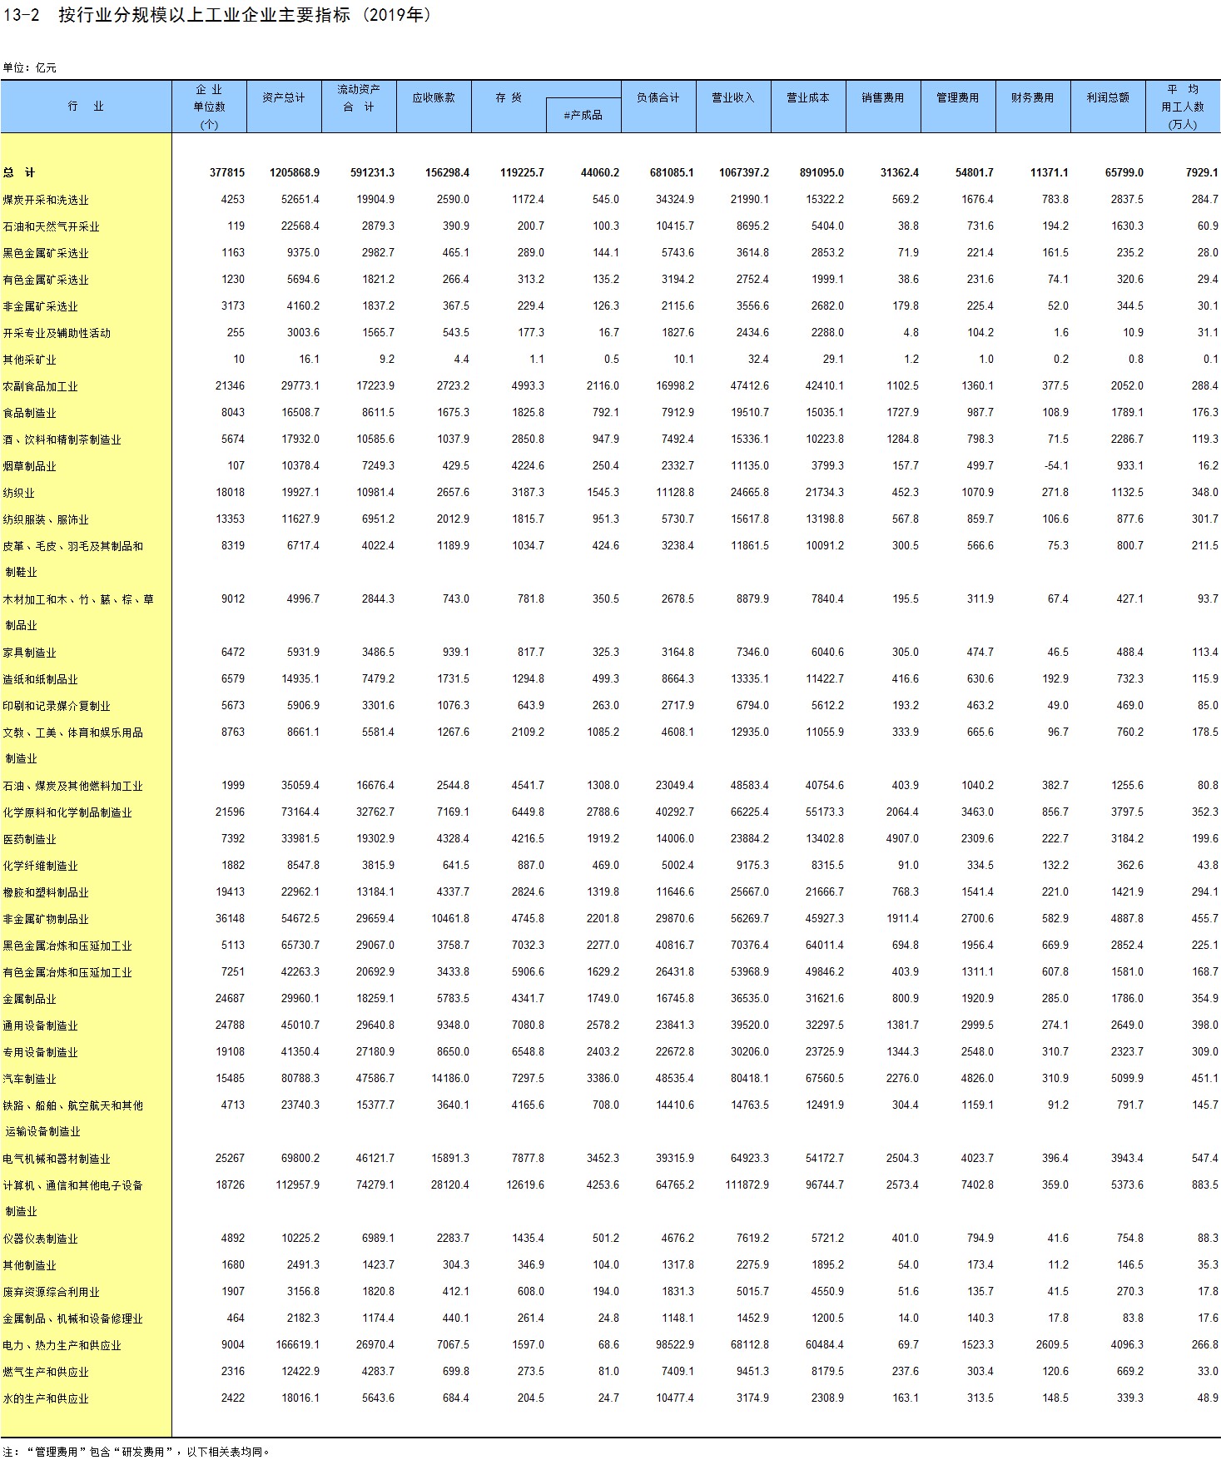Viewport: 1221px width, 1465px height.
Task: Click the '开采专业及辅助性活动' row label
Action: (57, 333)
